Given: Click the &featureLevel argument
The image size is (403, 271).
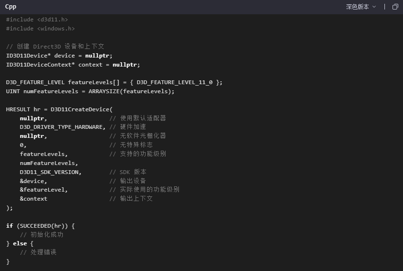Looking at the screenshot, I should 44,190.
